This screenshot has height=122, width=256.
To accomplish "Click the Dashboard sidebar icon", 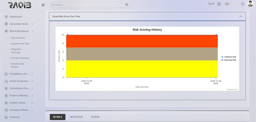I will [x=6, y=17].
